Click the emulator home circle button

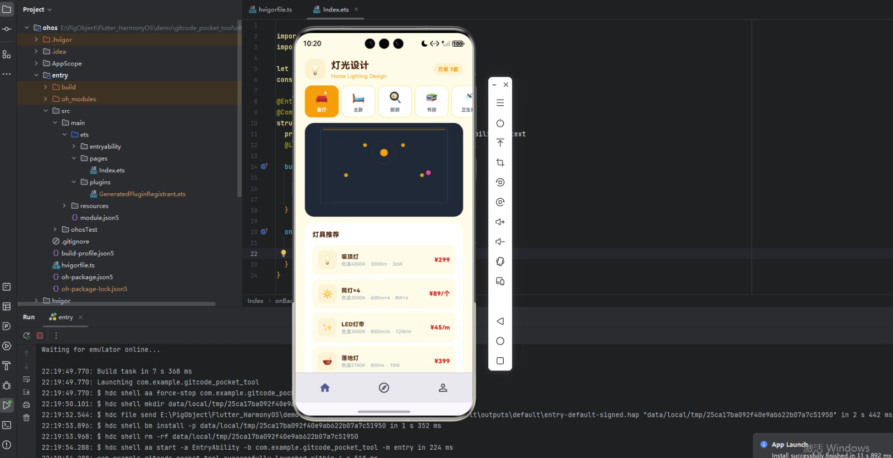point(500,341)
